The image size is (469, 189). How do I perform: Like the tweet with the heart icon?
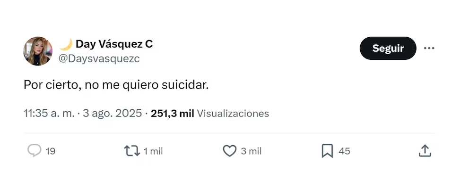click(229, 151)
